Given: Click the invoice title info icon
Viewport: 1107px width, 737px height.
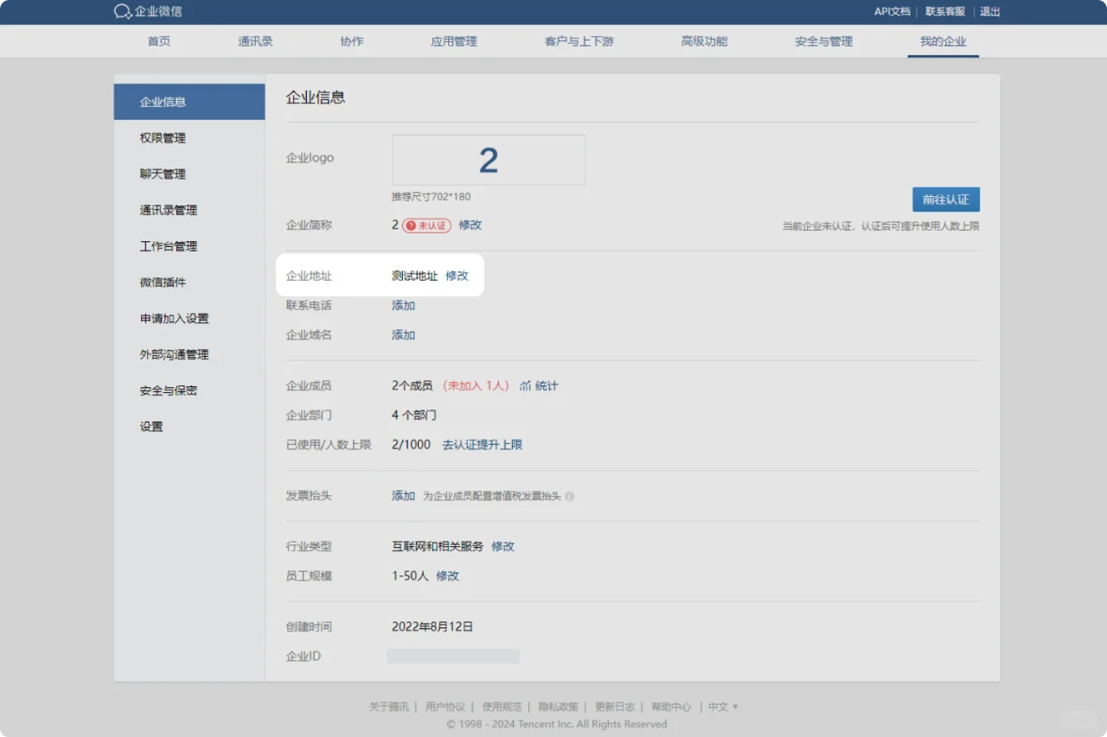Looking at the screenshot, I should click(x=569, y=497).
